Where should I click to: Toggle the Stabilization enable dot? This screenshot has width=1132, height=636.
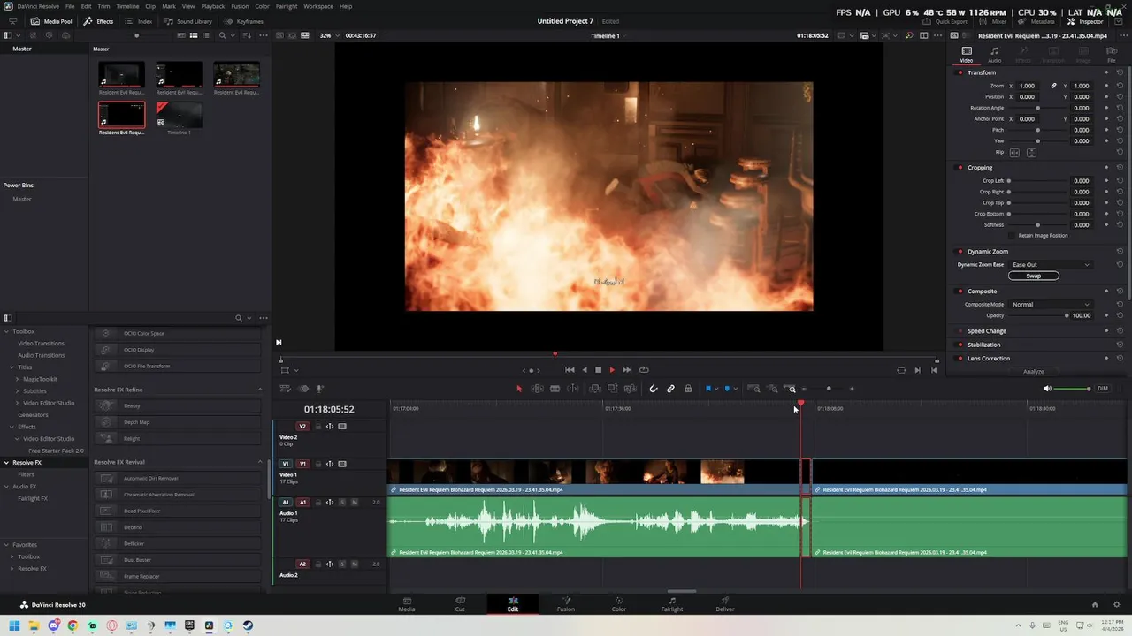[x=960, y=344]
